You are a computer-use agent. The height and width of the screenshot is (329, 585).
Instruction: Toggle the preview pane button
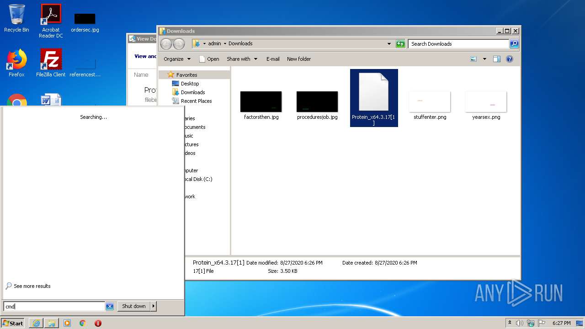497,59
